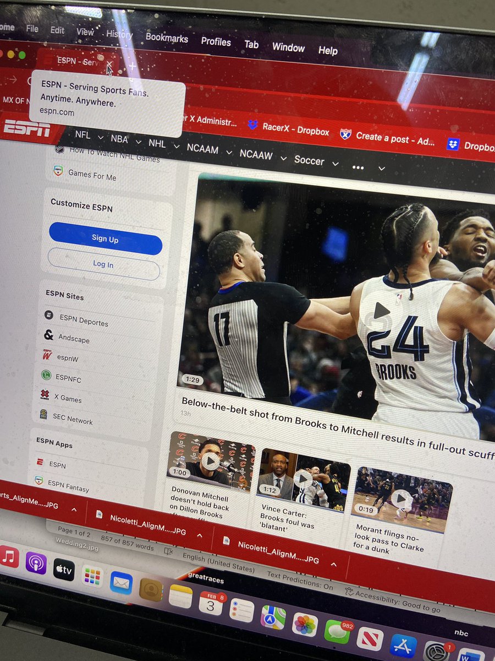Image resolution: width=495 pixels, height=661 pixels.
Task: Open the Contacts app in the Dock
Action: [151, 590]
